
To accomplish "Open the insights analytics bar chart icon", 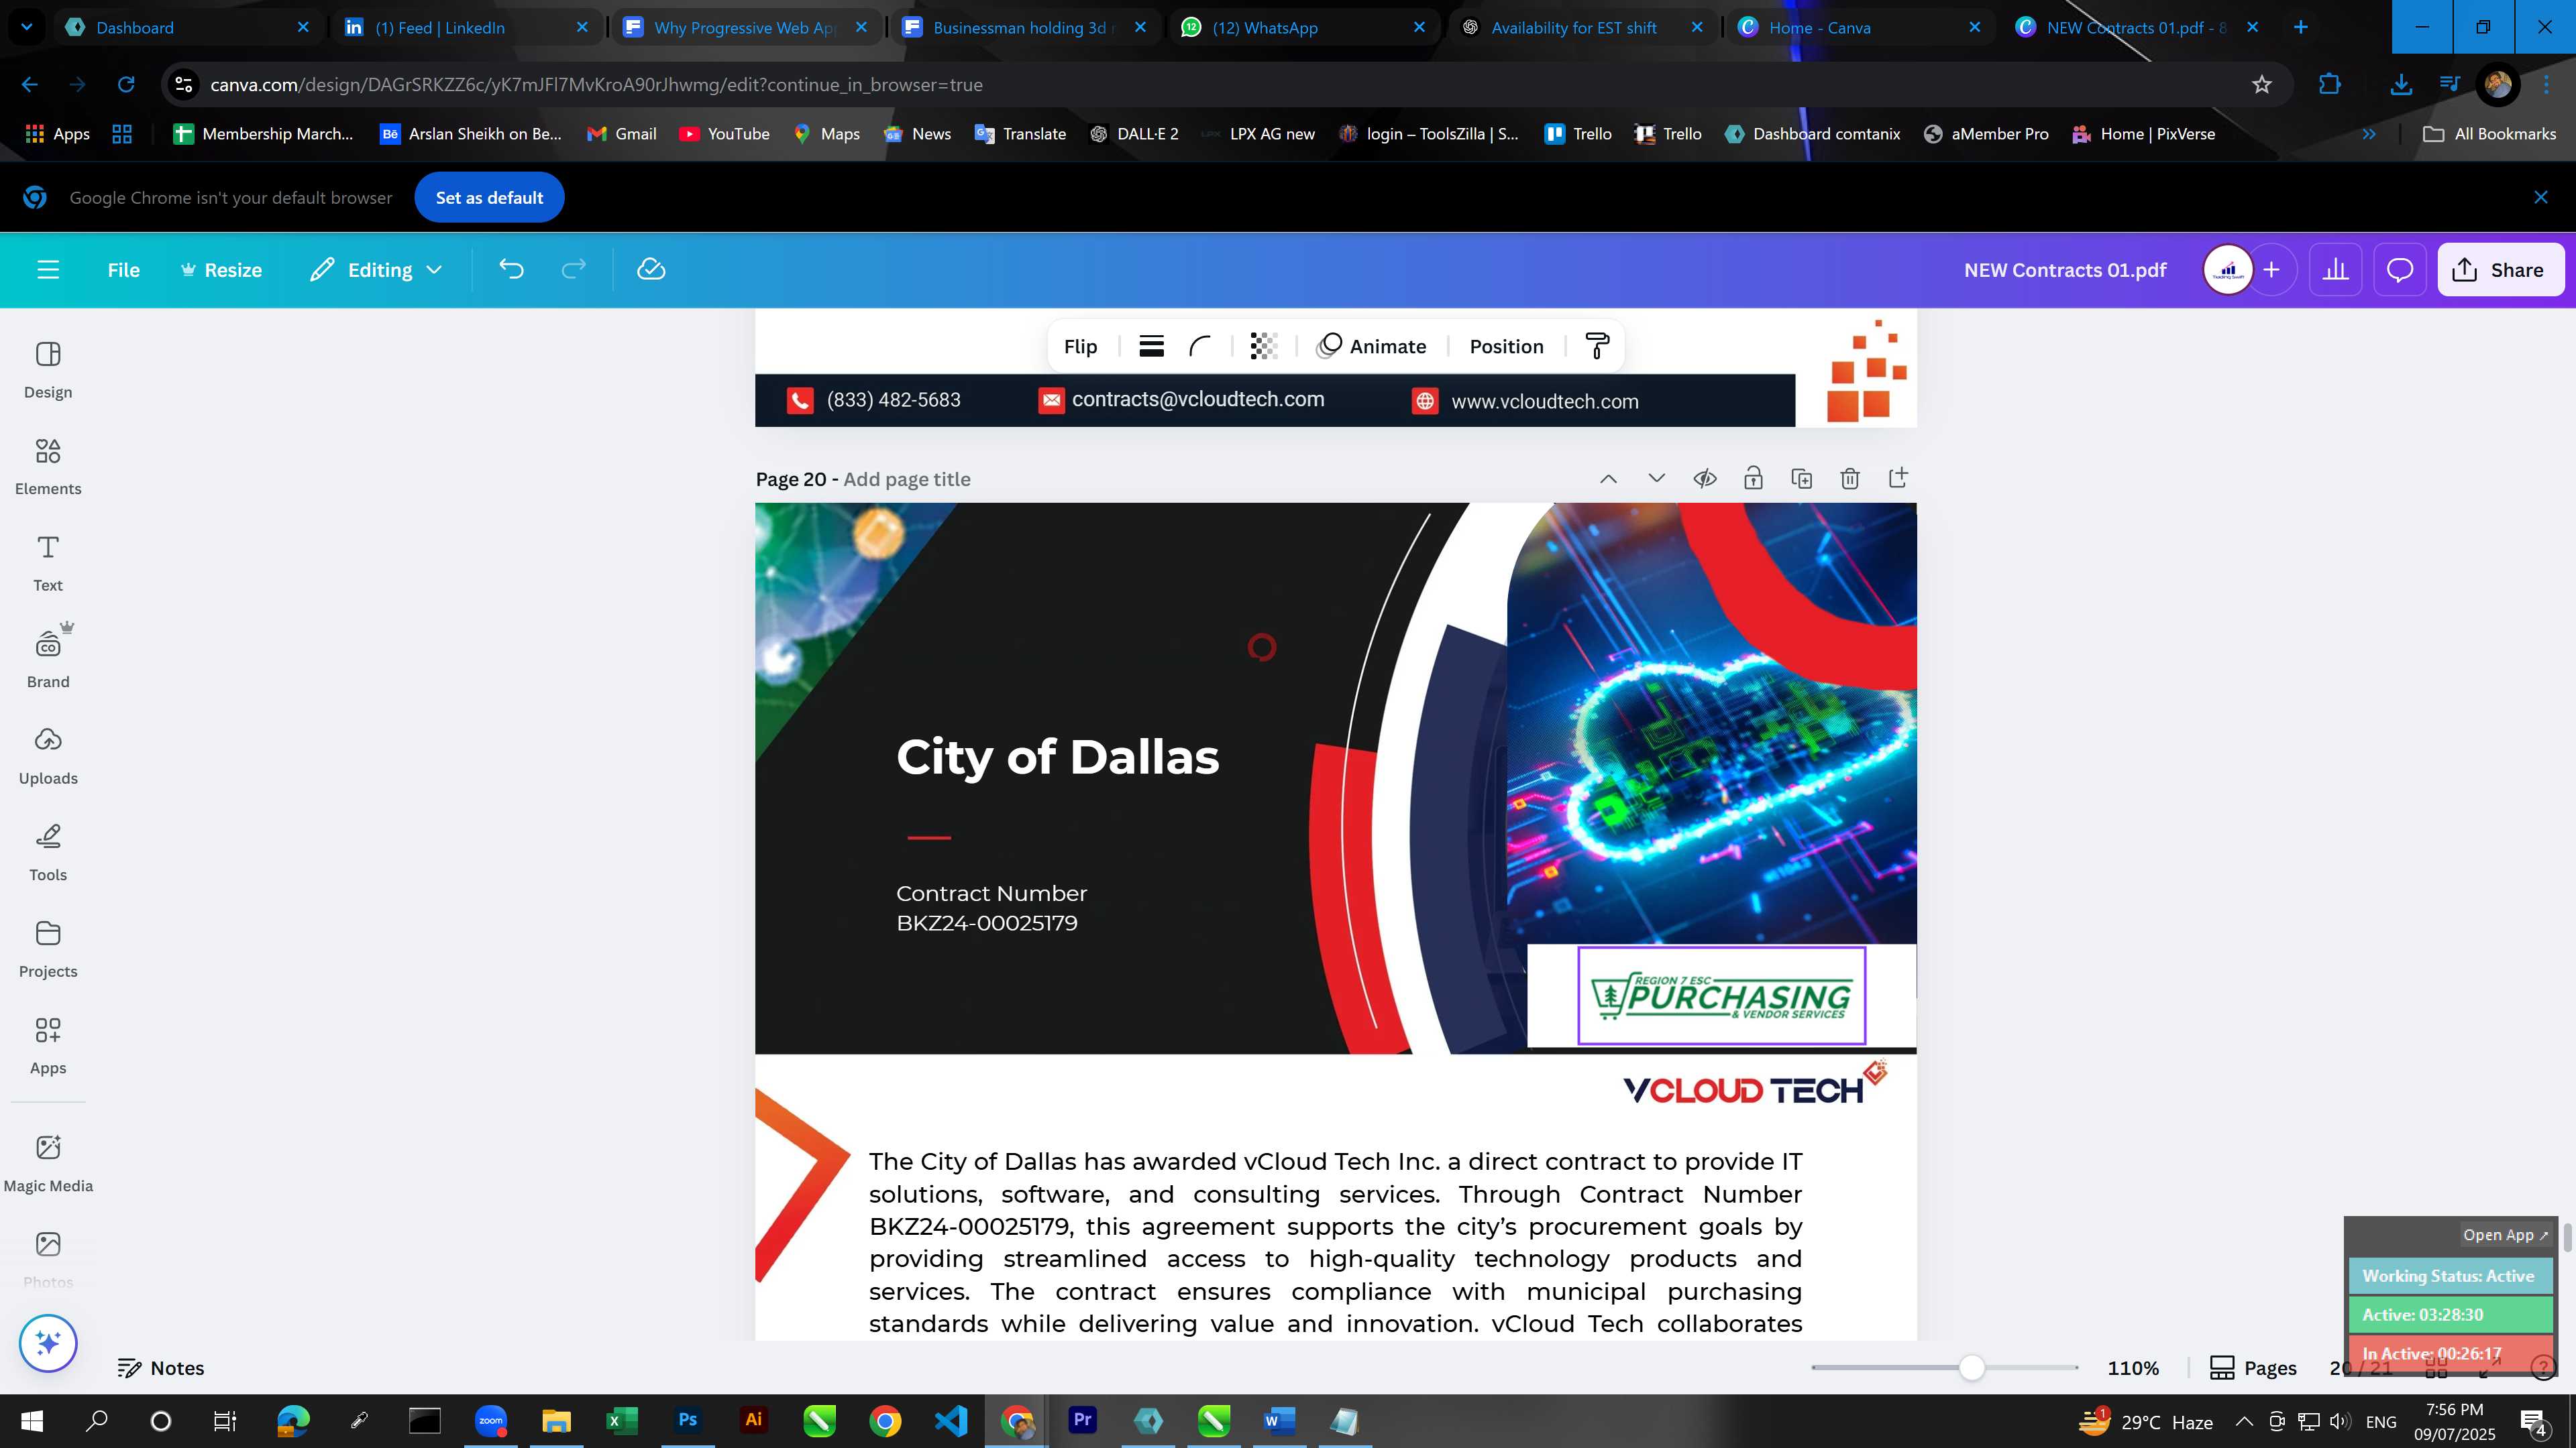I will pos(2335,269).
